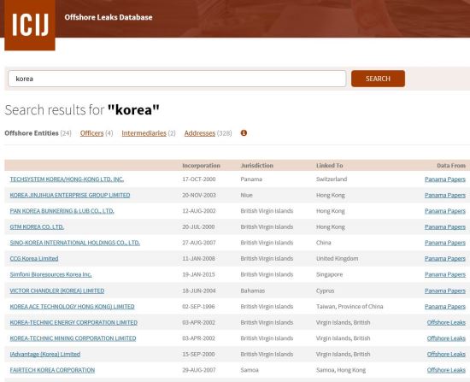Open CCG Korea Limited link
Image resolution: width=470 pixels, height=382 pixels.
pyautogui.click(x=34, y=258)
